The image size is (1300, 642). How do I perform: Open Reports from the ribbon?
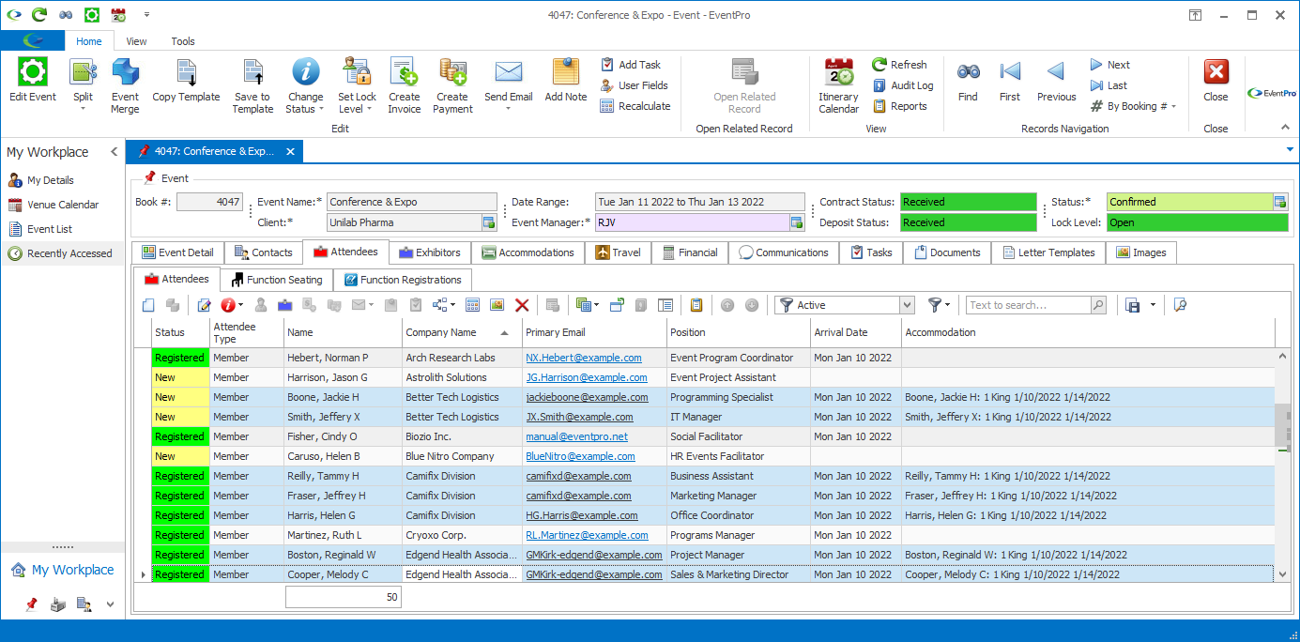(899, 106)
